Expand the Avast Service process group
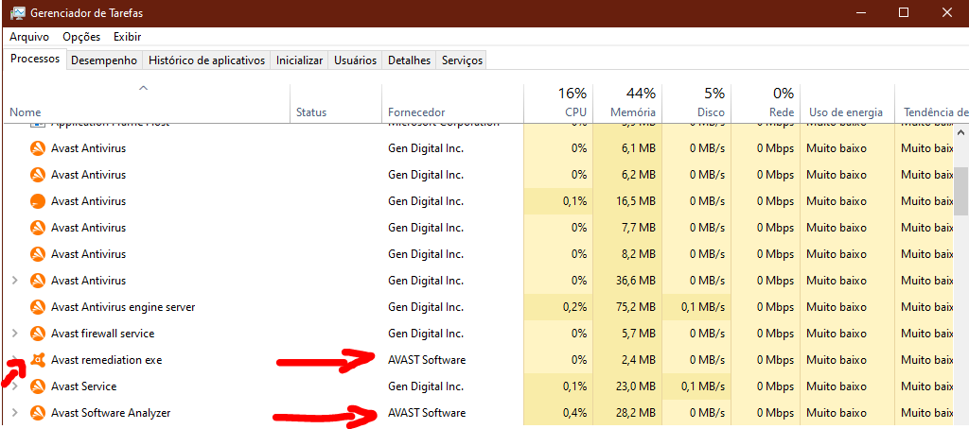 [x=15, y=386]
